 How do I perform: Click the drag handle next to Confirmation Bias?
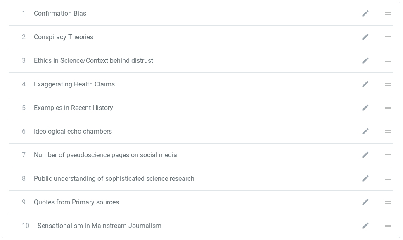pos(388,13)
